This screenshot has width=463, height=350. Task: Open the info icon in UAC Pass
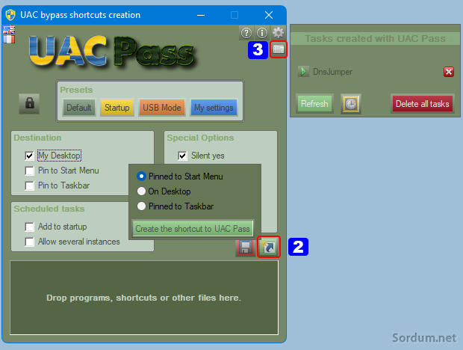(262, 33)
